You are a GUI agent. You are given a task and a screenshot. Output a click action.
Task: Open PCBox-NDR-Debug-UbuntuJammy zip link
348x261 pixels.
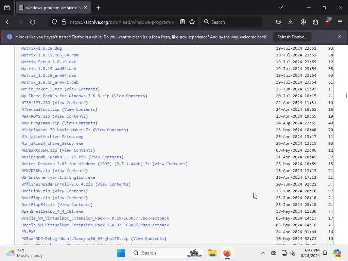pyautogui.click(x=75, y=239)
